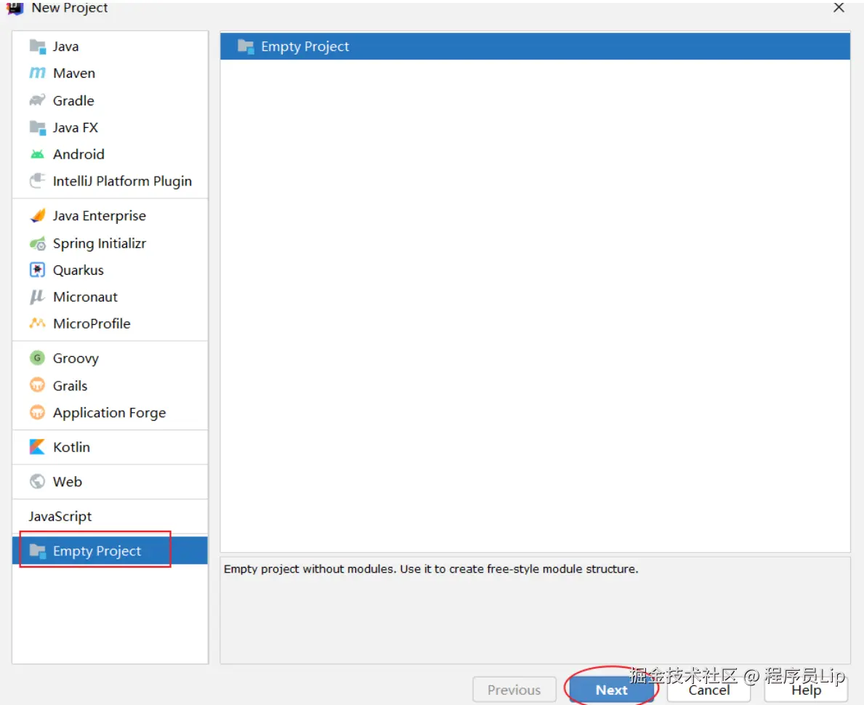This screenshot has width=864, height=705.
Task: Click the Spring Initializr leaf icon
Action: pyautogui.click(x=38, y=243)
